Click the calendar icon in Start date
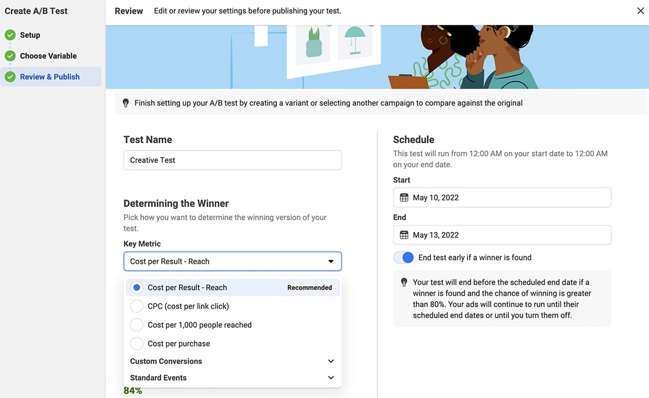 pos(404,197)
